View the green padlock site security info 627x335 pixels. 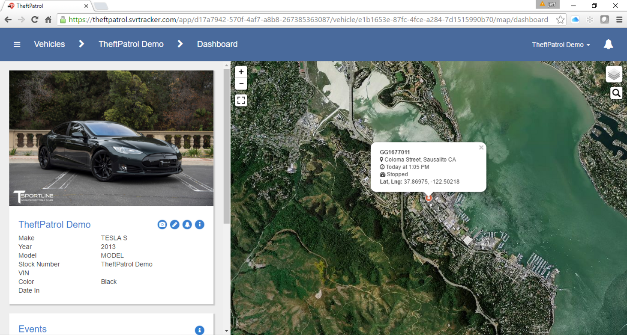63,20
